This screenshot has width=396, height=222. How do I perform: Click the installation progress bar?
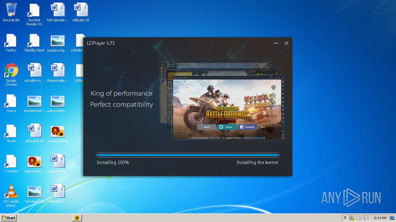(x=188, y=155)
